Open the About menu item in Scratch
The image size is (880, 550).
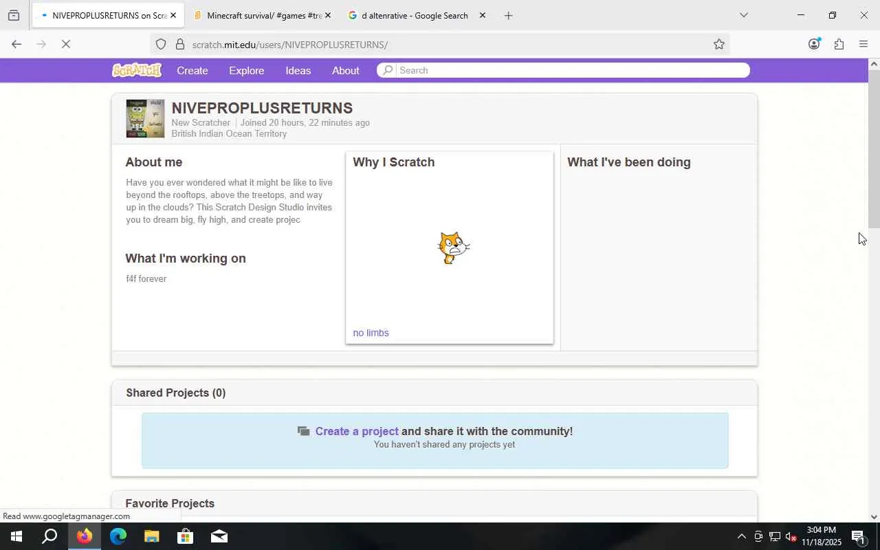[x=346, y=70]
